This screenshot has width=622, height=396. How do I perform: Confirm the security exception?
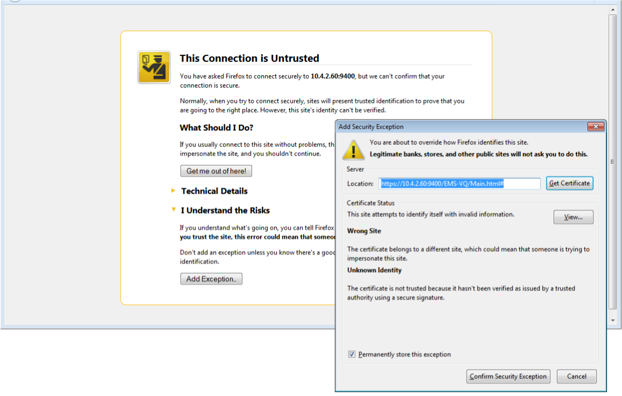[508, 377]
